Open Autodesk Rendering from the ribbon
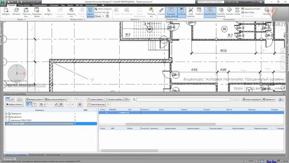The width and height of the screenshot is (289, 163). coord(221,12)
